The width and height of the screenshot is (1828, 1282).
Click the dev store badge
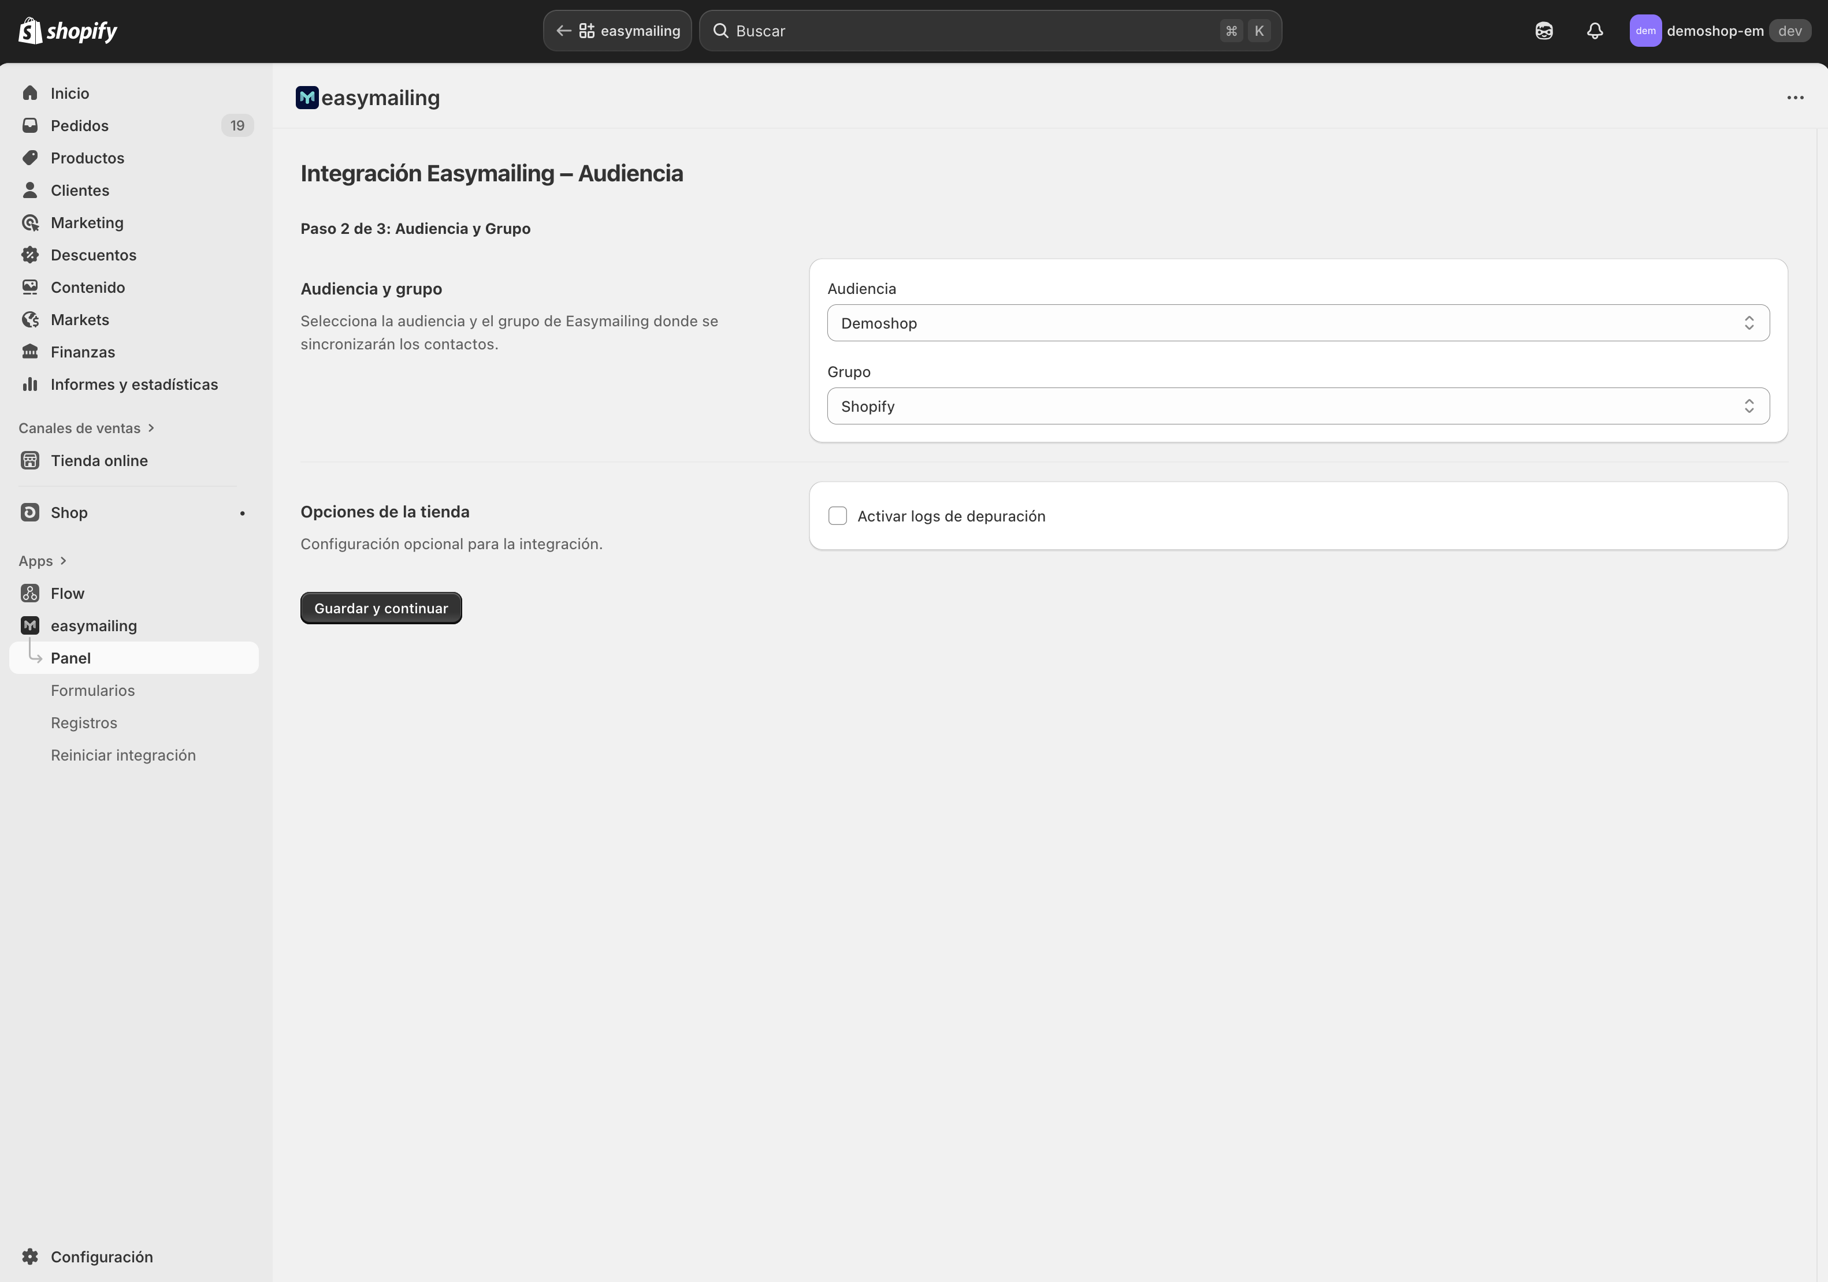(1790, 31)
